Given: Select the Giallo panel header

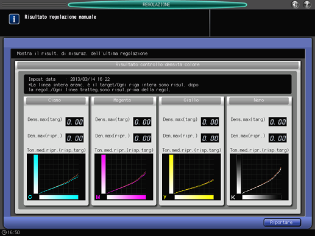Looking at the screenshot, I should (x=191, y=100).
